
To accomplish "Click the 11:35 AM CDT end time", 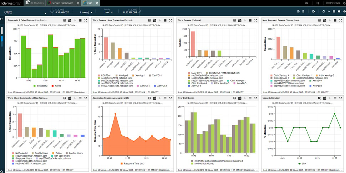I will point(130,12).
